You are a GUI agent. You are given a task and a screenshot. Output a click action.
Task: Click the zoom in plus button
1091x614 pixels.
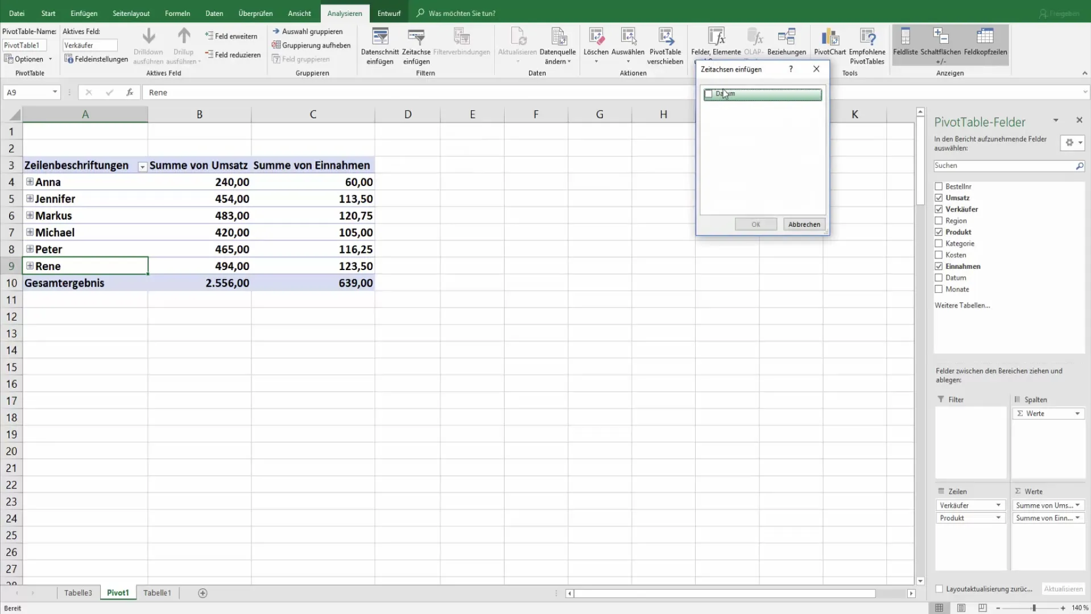pos(1063,608)
